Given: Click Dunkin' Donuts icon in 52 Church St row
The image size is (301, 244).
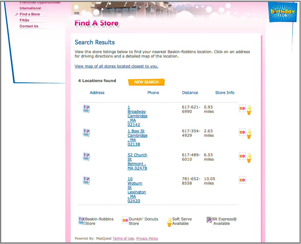Looking at the screenshot, I should (x=242, y=156).
